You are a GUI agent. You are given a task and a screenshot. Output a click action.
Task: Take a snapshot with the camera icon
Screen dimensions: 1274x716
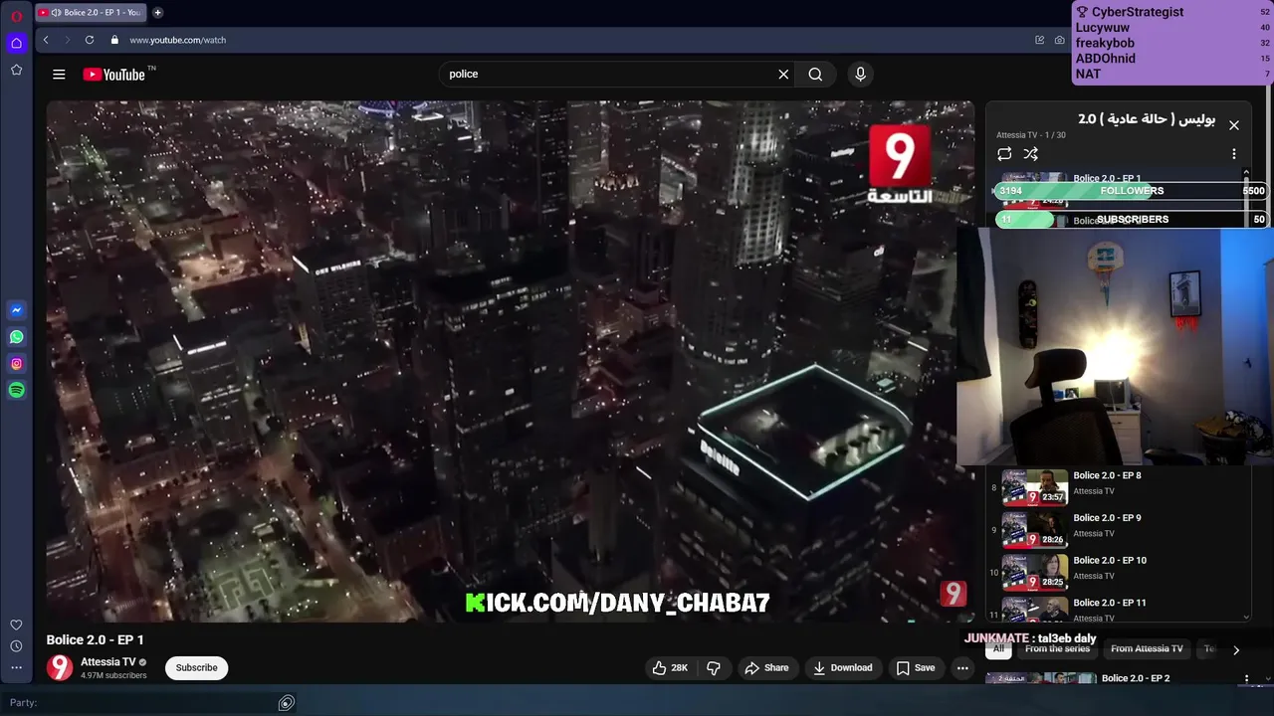pyautogui.click(x=1059, y=40)
